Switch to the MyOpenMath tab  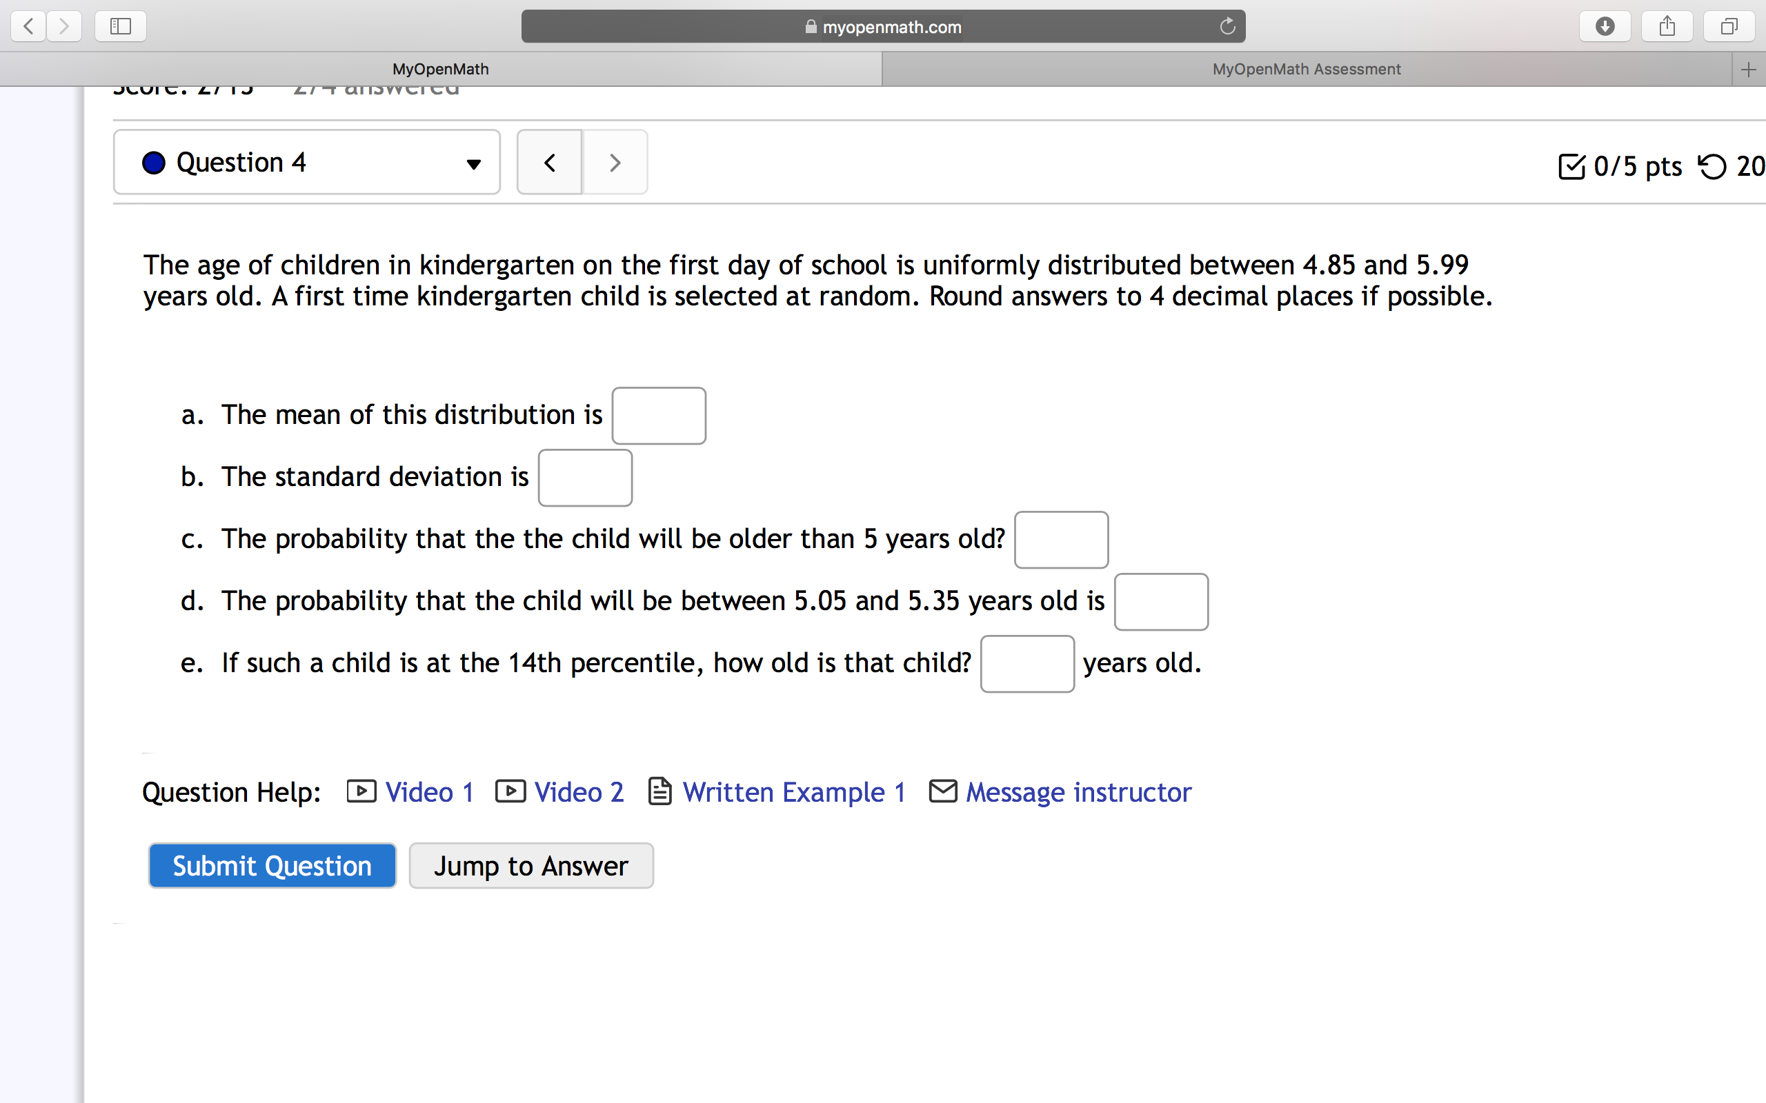pyautogui.click(x=440, y=70)
